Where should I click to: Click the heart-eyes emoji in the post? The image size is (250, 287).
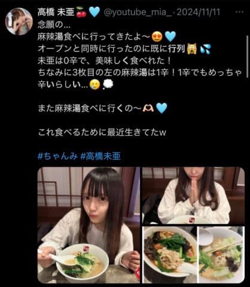point(157,36)
